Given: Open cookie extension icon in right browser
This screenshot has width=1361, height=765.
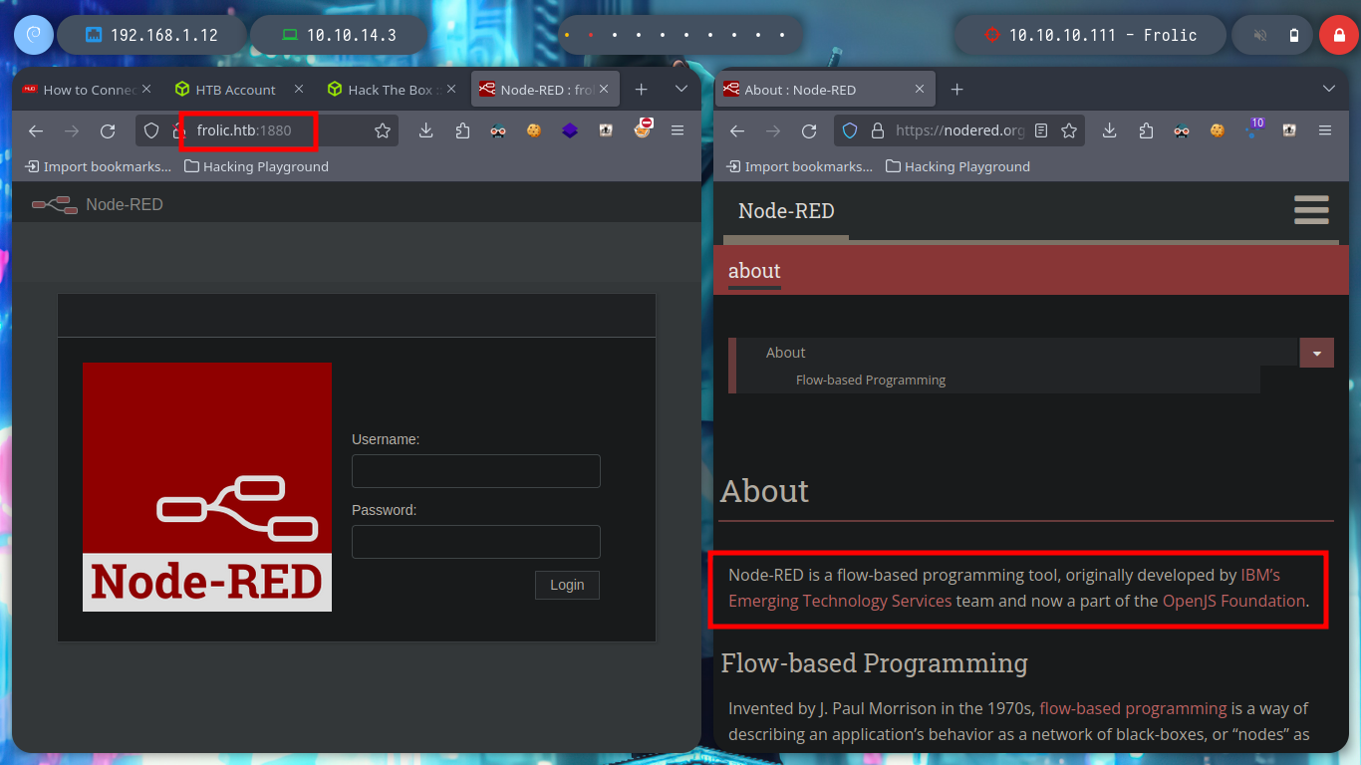Looking at the screenshot, I should [x=1217, y=130].
